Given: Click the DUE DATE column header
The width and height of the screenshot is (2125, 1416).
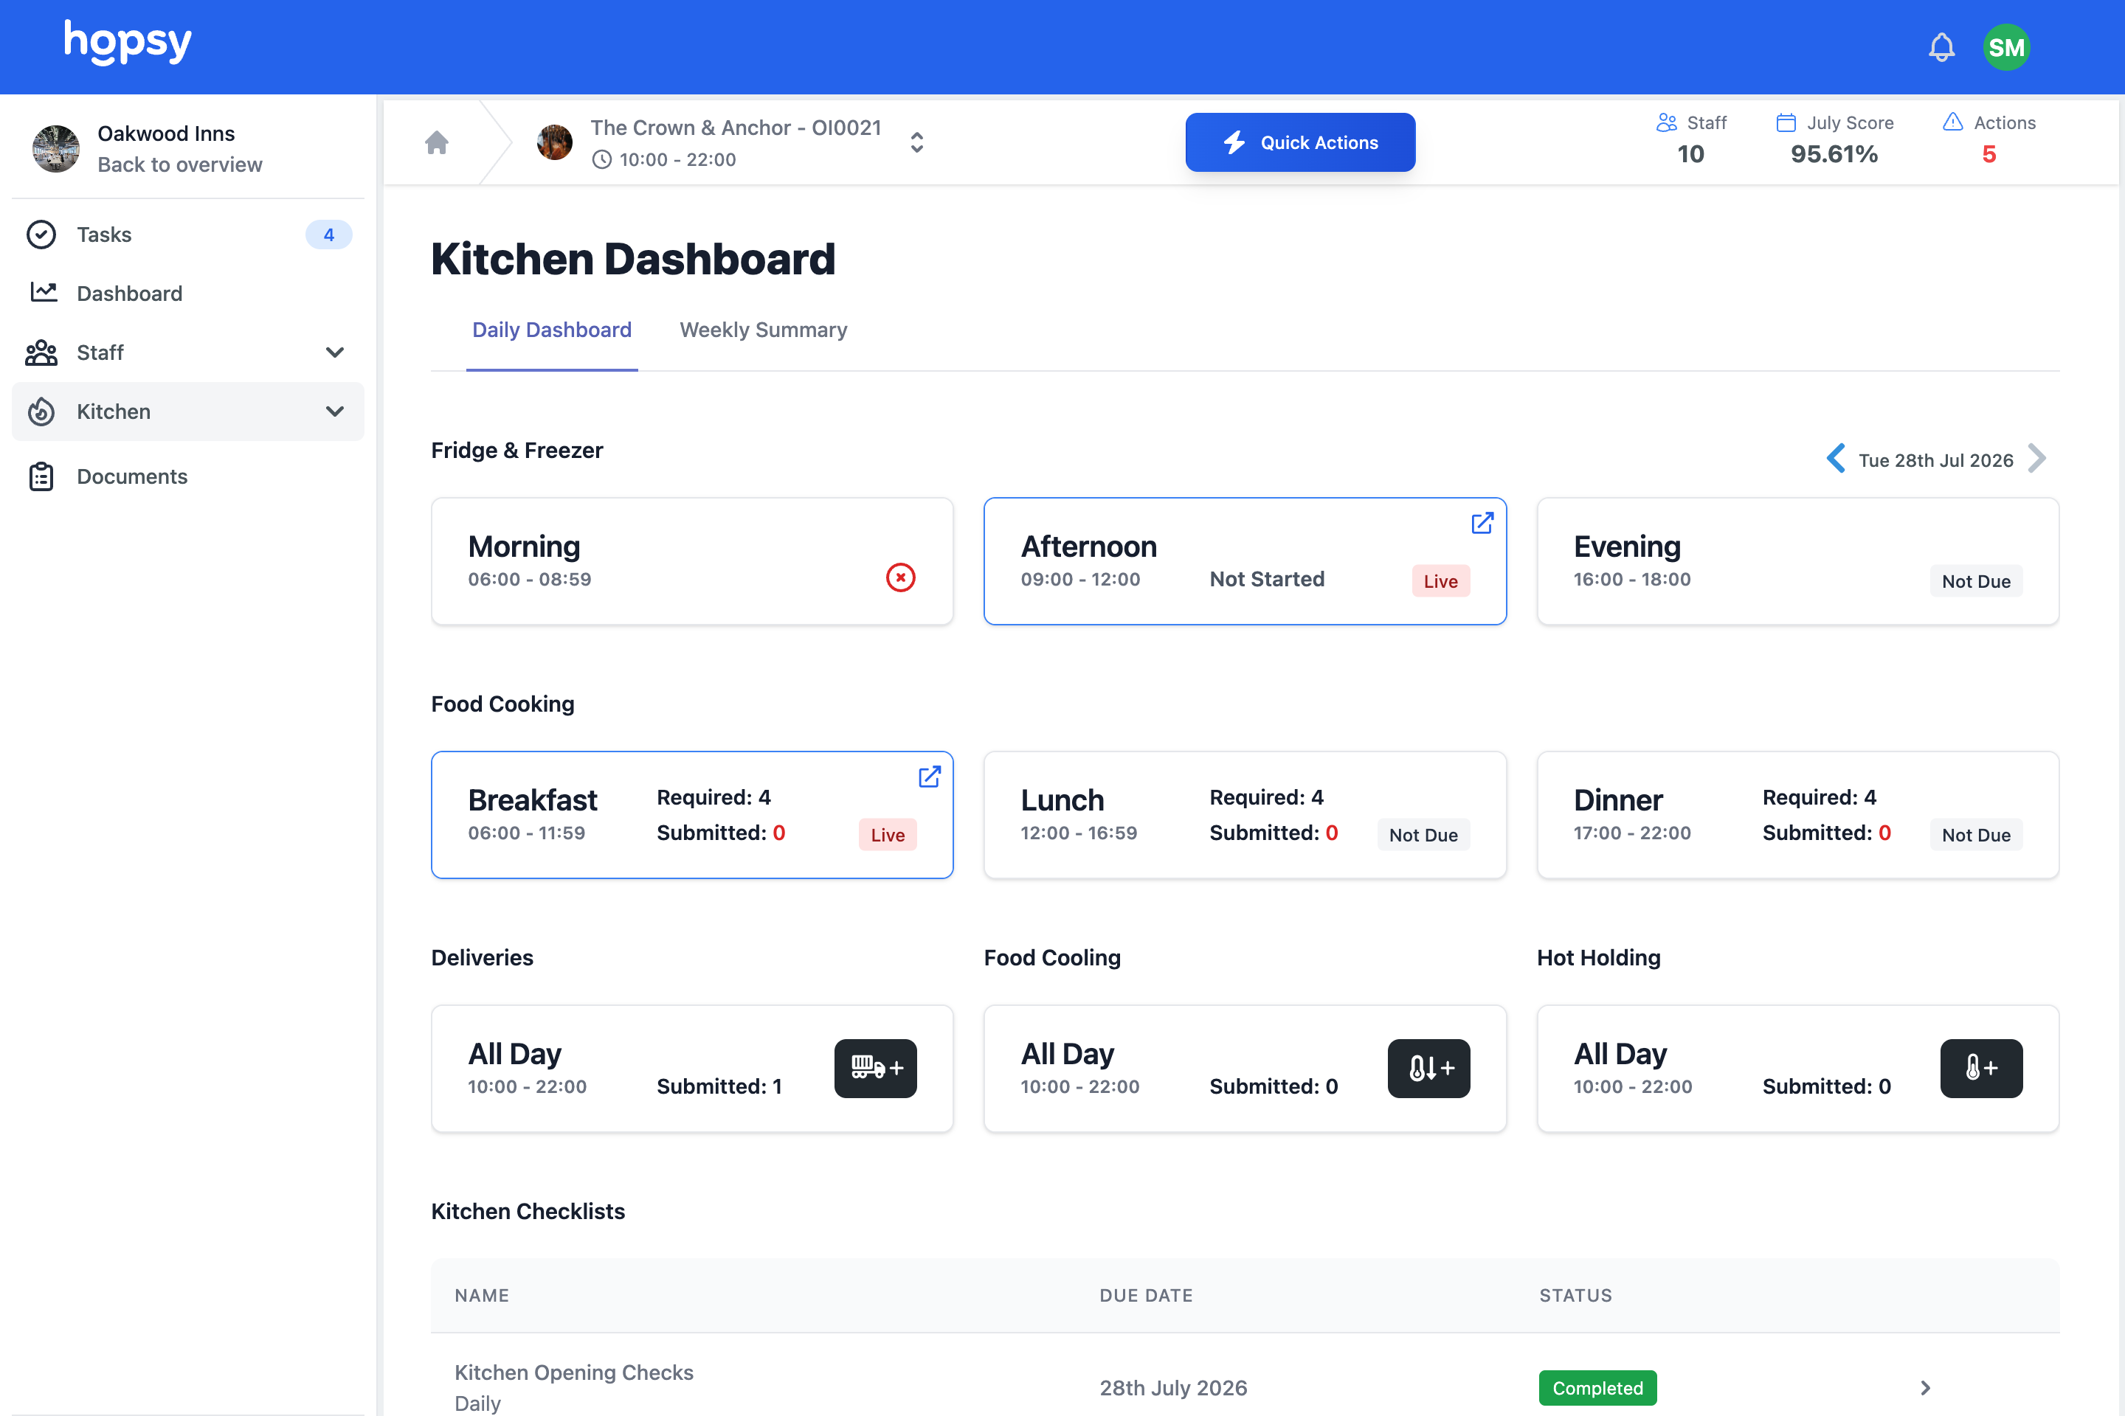Looking at the screenshot, I should click(x=1146, y=1296).
